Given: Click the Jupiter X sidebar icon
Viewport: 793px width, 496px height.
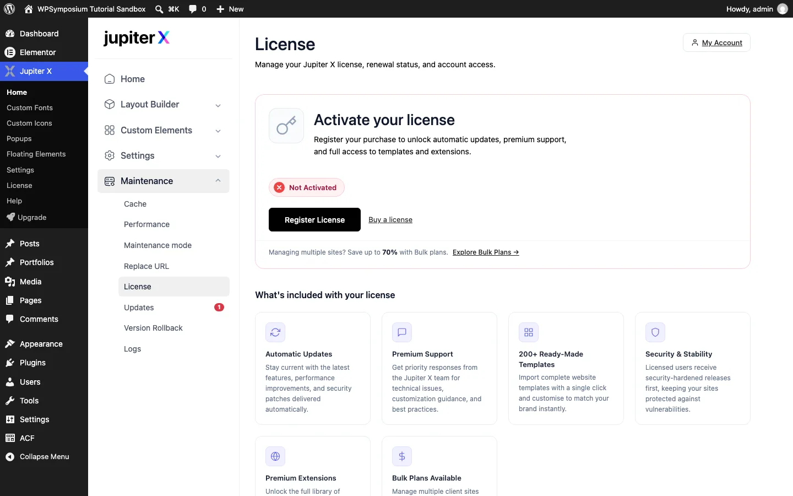Looking at the screenshot, I should coord(10,71).
